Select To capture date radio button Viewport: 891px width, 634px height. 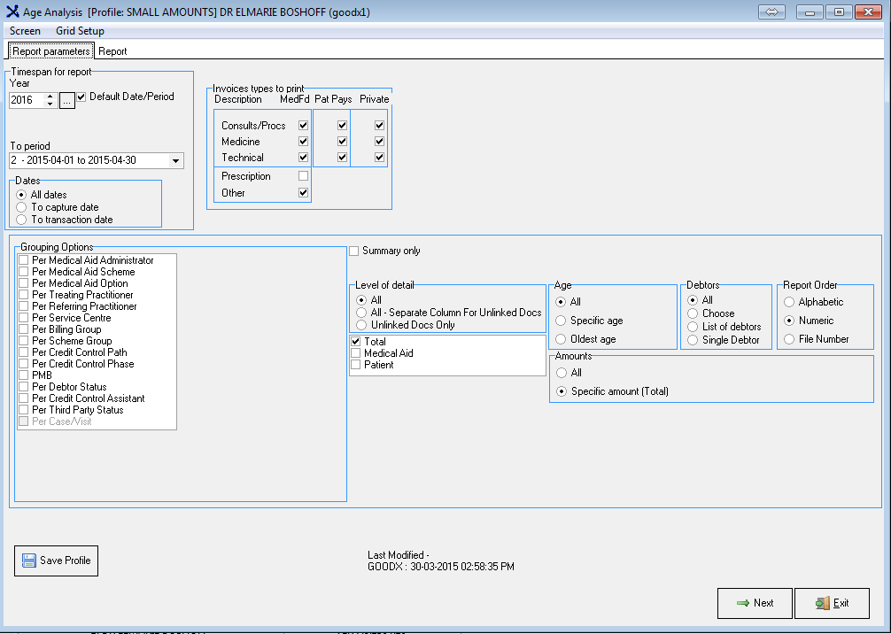pos(21,207)
